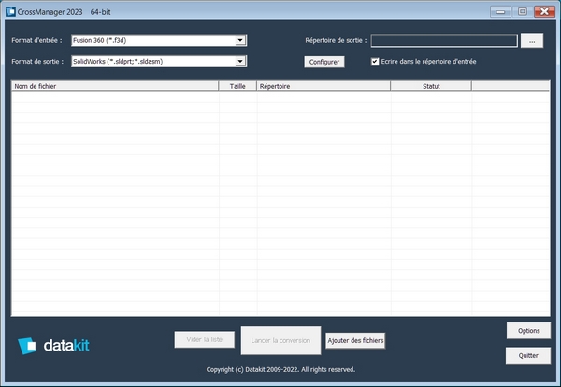This screenshot has height=387, width=561.
Task: Open the Format de sortie dropdown
Action: (x=159, y=61)
